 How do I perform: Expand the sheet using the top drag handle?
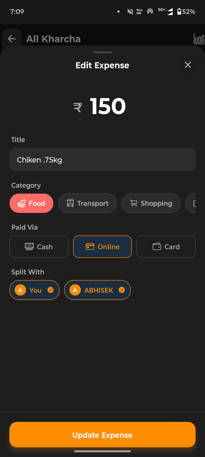point(102,52)
